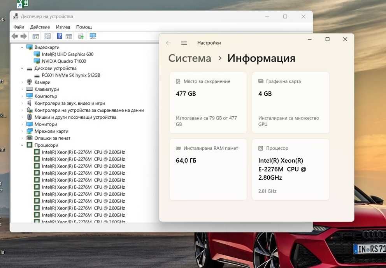Image resolution: width=386 pixels, height=268 pixels.
Task: Collapse the Дискови устройства category chevron
Action: tap(22, 68)
